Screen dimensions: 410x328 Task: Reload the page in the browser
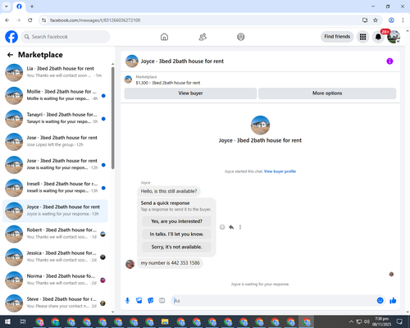[x=30, y=20]
